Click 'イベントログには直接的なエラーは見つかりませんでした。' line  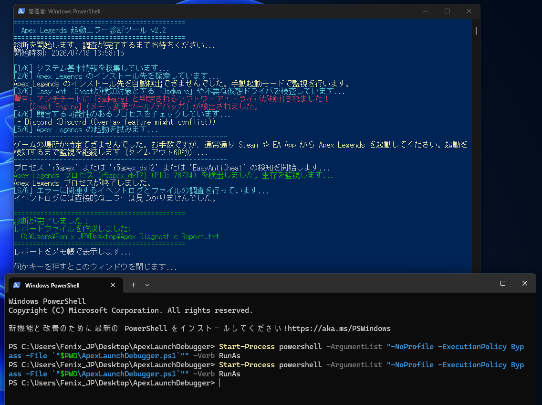point(115,198)
